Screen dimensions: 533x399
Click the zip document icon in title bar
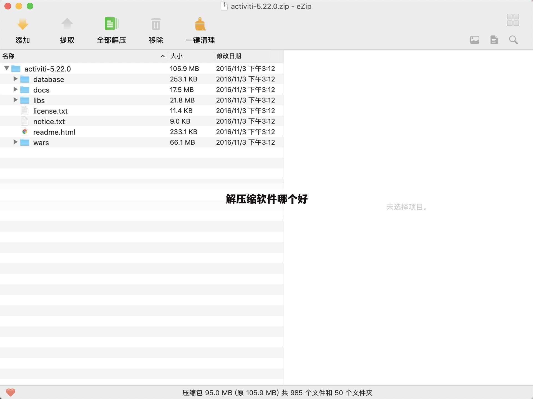click(x=224, y=6)
